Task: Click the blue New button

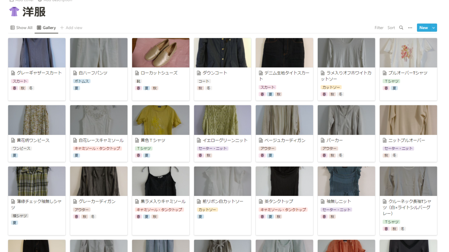Action: [x=424, y=27]
